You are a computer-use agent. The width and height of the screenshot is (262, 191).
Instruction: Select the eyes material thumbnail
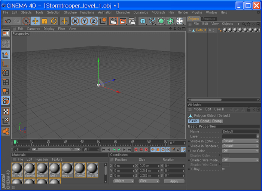[x=67, y=170]
